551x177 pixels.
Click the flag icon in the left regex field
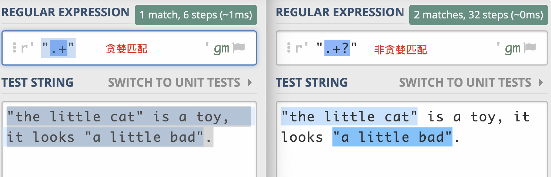(239, 48)
